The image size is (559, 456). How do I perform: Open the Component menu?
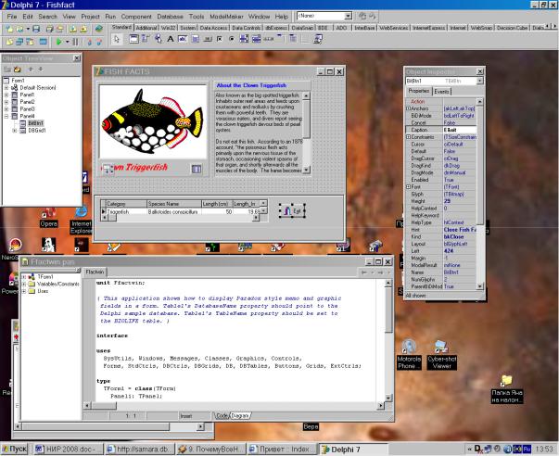click(x=136, y=17)
